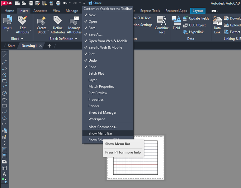Click the Share button
The image size is (241, 188).
pyautogui.click(x=95, y=3)
